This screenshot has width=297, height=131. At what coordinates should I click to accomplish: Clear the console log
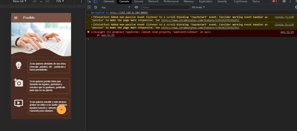[96, 7]
